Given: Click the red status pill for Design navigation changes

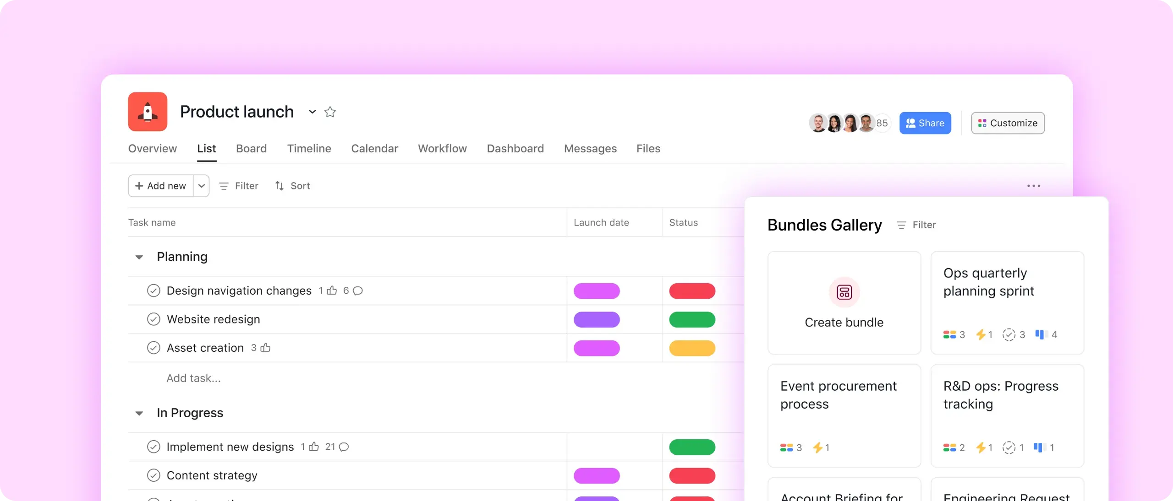Looking at the screenshot, I should [692, 291].
